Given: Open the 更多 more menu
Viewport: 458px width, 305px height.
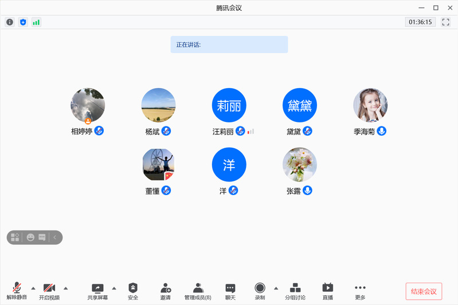Looking at the screenshot, I should click(360, 291).
